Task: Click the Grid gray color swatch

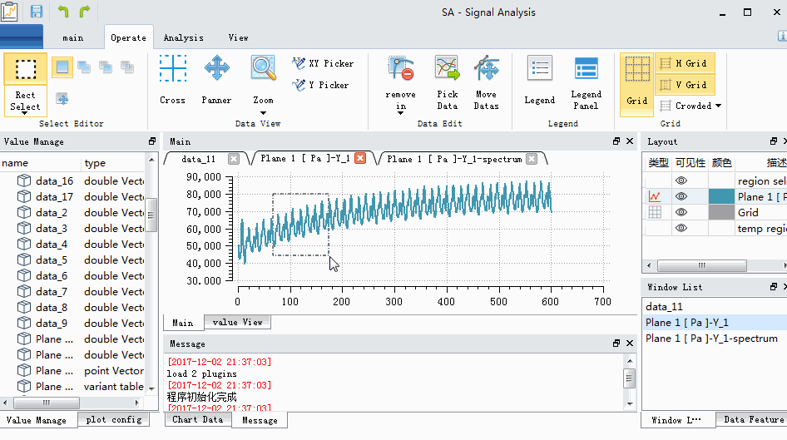Action: coord(721,212)
